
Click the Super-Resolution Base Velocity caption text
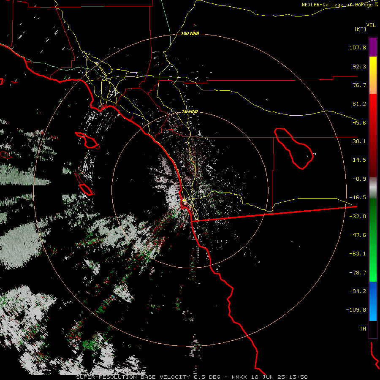[192, 377]
